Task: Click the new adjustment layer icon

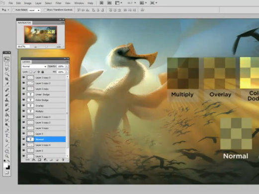Action: pyautogui.click(x=45, y=160)
